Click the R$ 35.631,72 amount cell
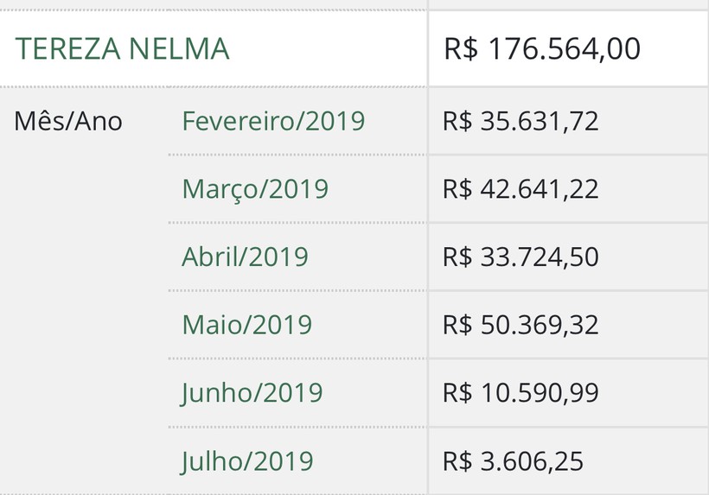 (568, 121)
